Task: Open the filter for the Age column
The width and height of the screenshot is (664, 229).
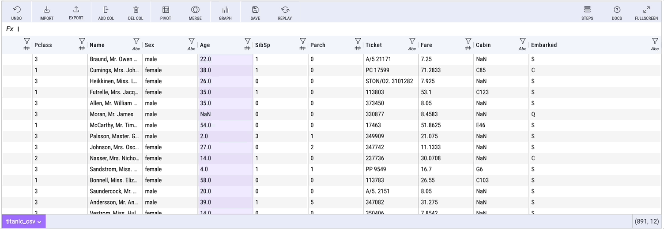Action: (x=247, y=41)
